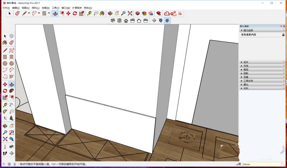Viewport: 287px width, 168px height.
Task: Switch to Top view in the views toolbar
Action: point(119,20)
